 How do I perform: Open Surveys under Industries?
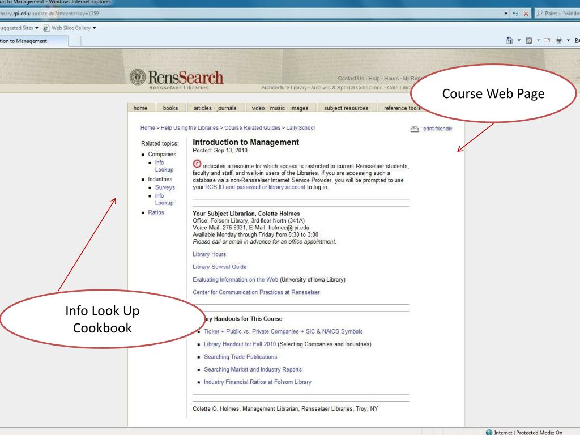click(165, 187)
